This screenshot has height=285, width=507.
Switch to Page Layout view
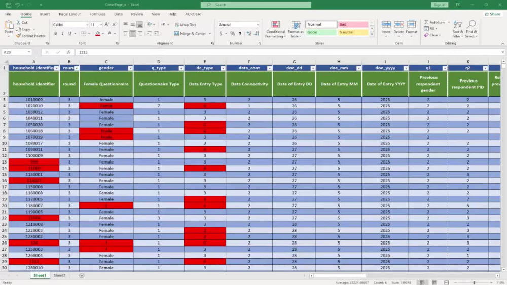[434, 283]
